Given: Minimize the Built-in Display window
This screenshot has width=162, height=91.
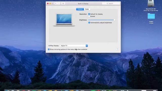Looking at the screenshot, I should pos(50,4).
